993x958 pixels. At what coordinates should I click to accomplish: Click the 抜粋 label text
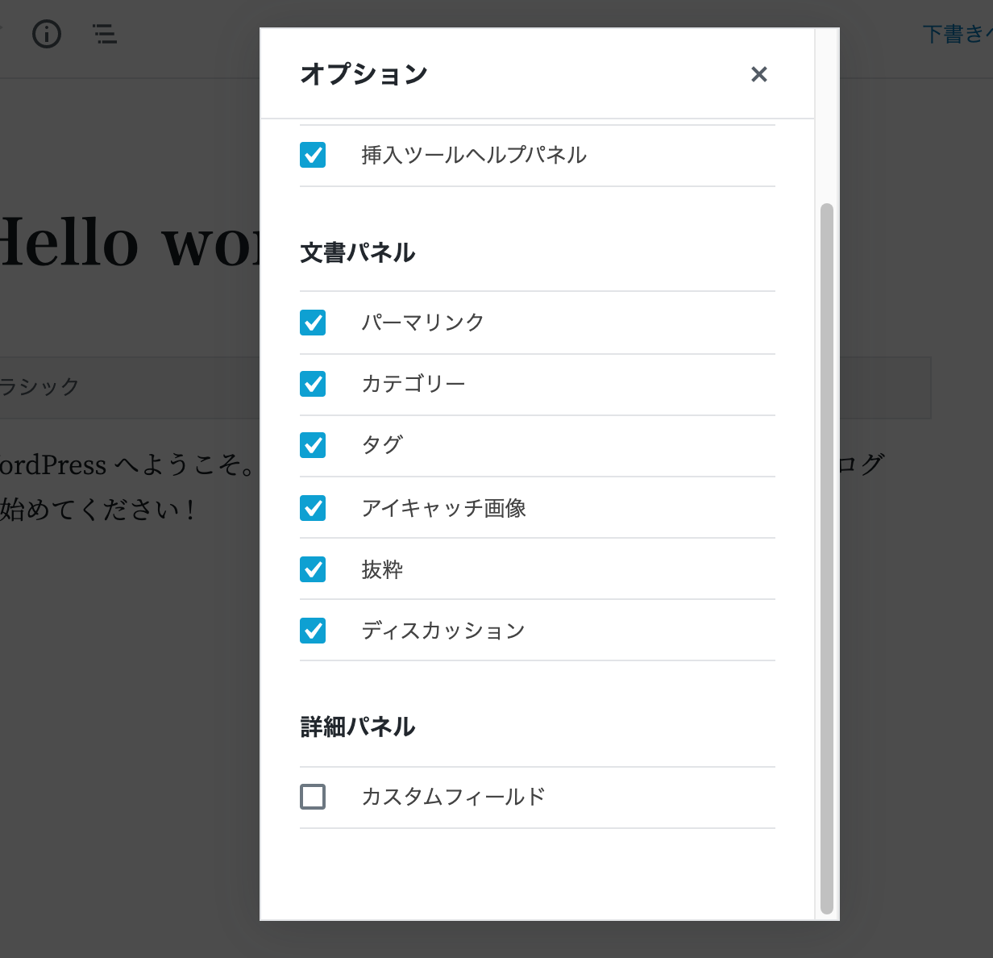coord(382,569)
